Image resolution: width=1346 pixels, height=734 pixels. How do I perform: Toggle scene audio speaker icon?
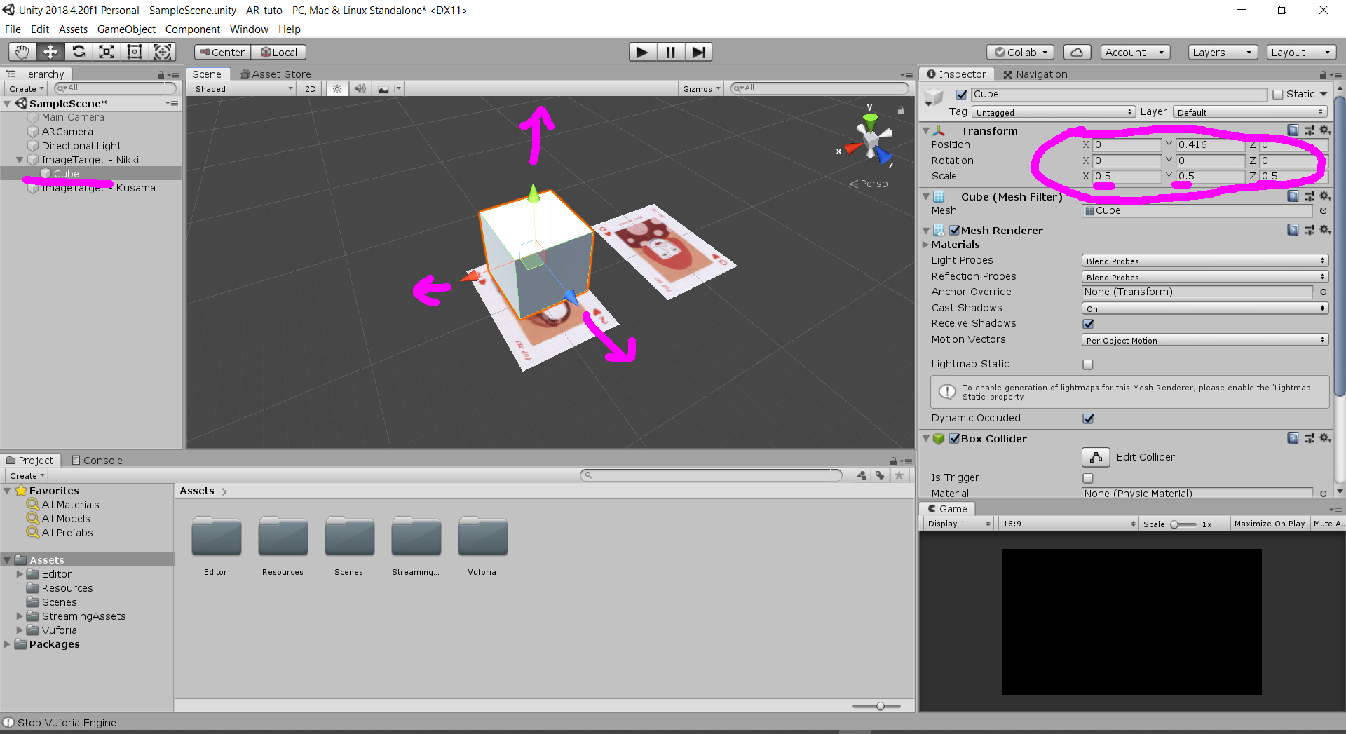(x=360, y=89)
